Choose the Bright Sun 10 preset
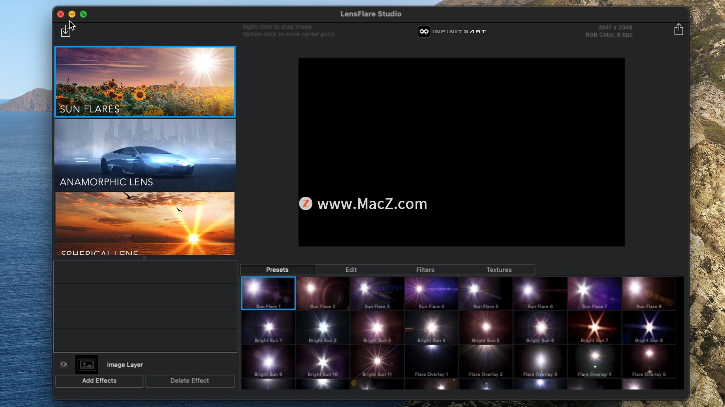 [x=323, y=361]
